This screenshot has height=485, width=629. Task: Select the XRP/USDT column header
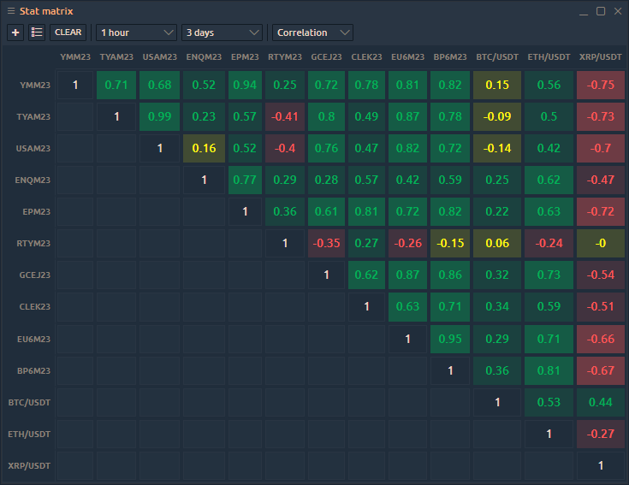(600, 57)
